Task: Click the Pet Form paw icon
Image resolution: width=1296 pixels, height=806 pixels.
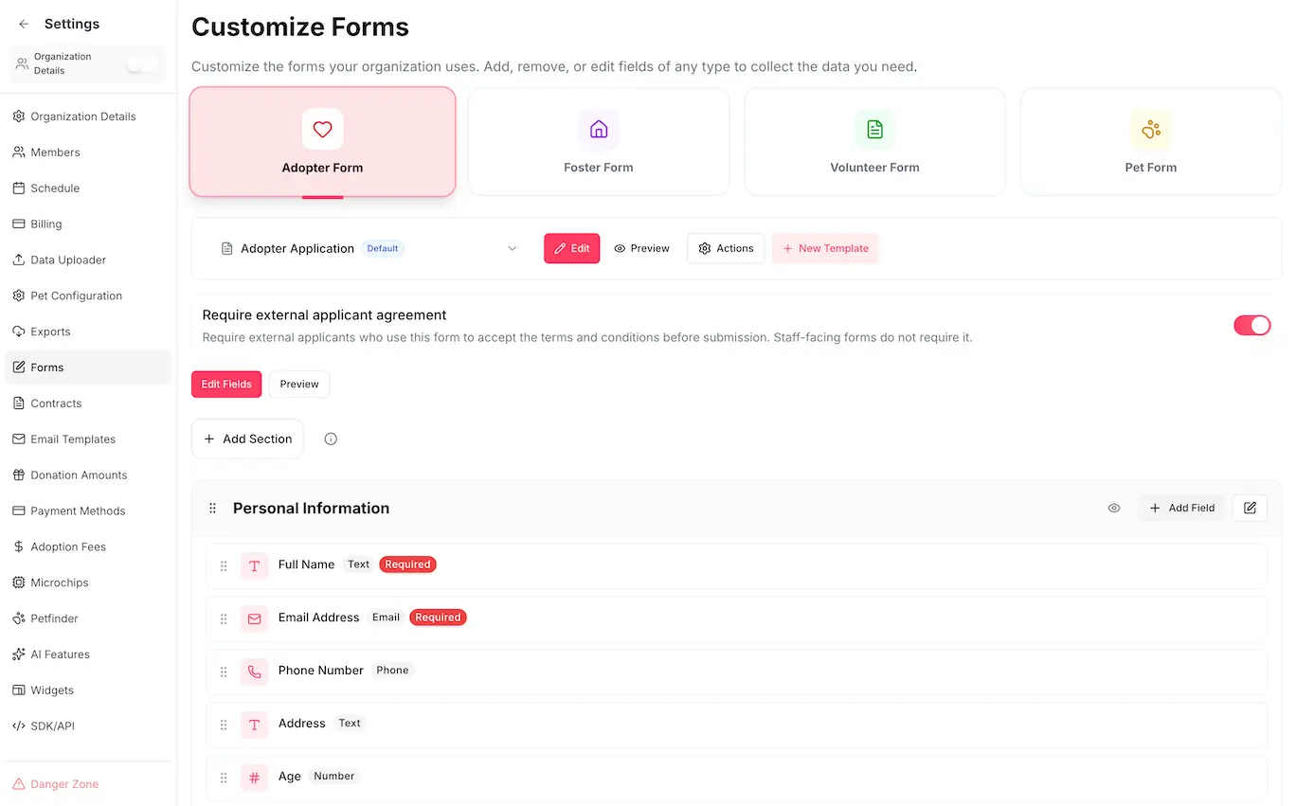Action: point(1150,129)
